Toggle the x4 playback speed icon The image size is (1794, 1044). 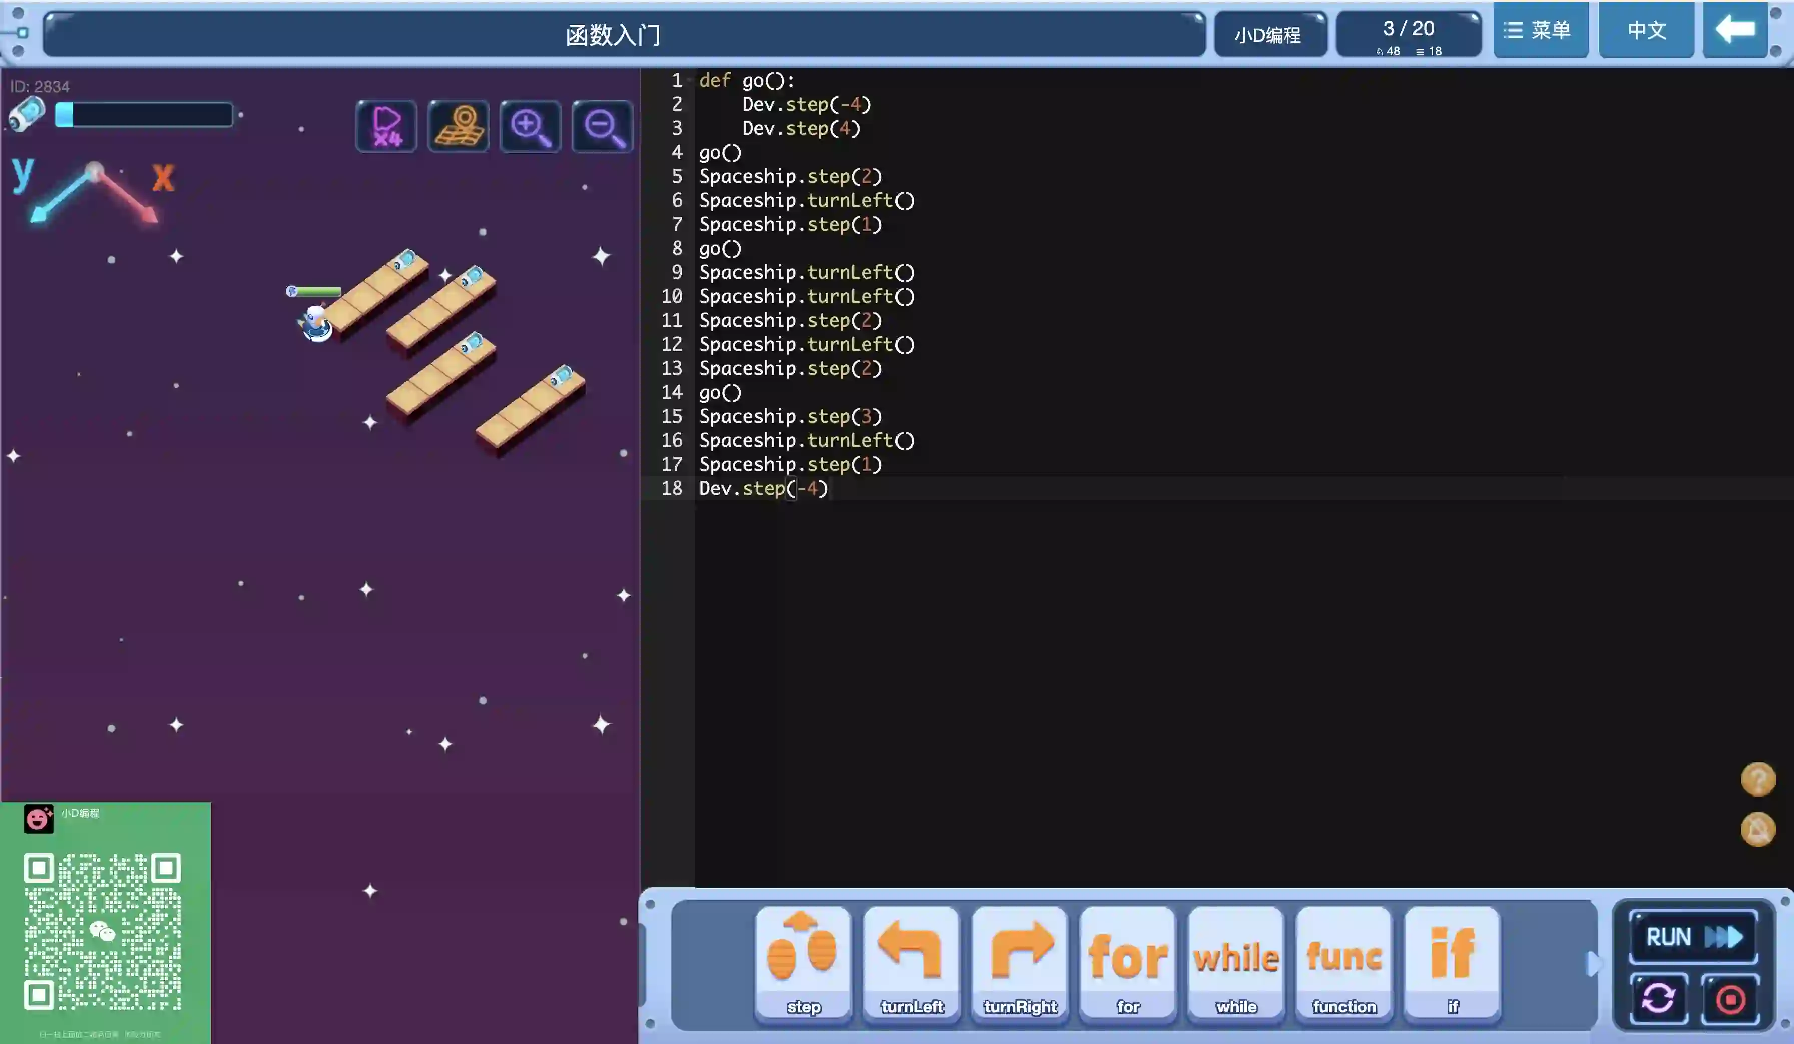[x=386, y=127]
